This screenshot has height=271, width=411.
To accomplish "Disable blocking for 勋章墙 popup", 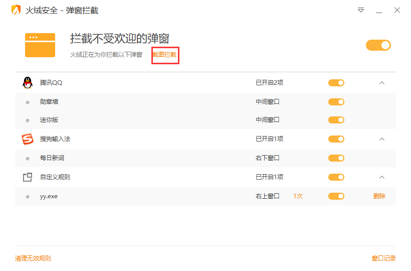I will [336, 102].
